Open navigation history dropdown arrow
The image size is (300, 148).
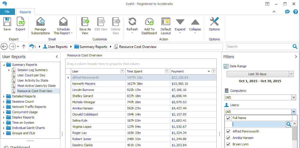[x=18, y=47]
